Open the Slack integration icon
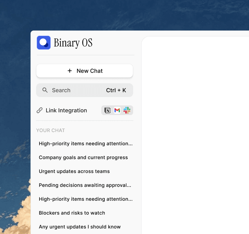This screenshot has height=234, width=249. [x=127, y=110]
